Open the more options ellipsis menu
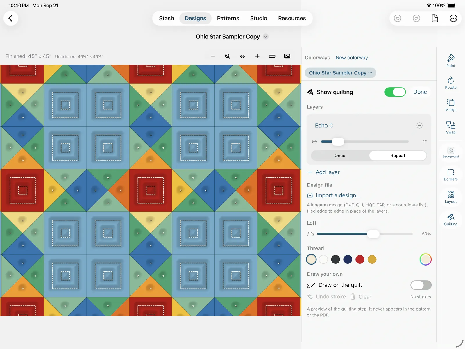 click(453, 18)
